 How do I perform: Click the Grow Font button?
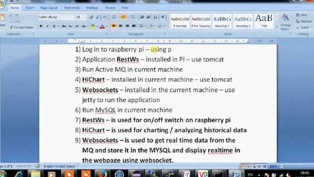coord(91,18)
